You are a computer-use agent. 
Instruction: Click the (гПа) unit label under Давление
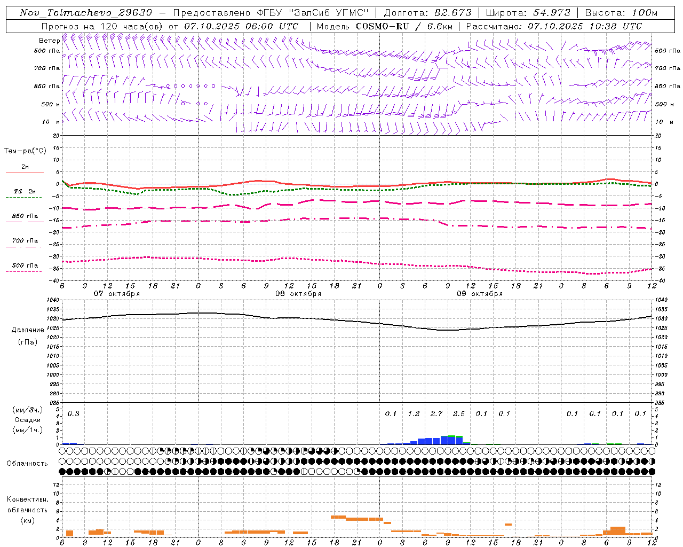click(28, 342)
